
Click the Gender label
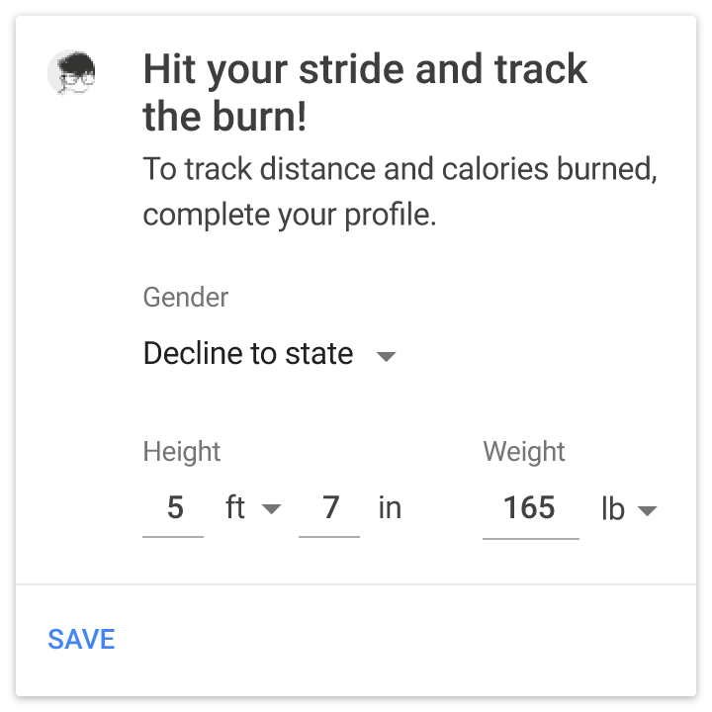coord(186,297)
